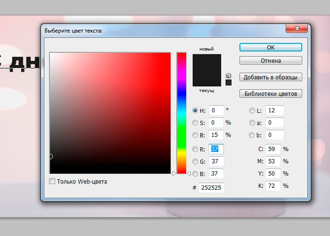
Task: Select the lowercase b (Lab) radio button
Action: point(252,135)
